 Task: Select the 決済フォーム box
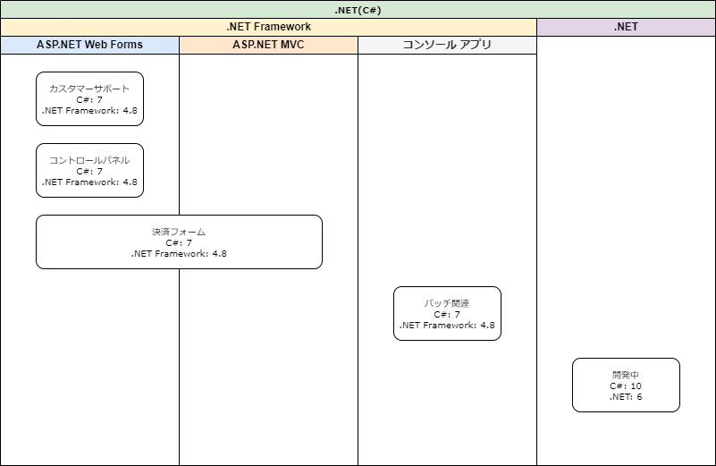click(179, 242)
